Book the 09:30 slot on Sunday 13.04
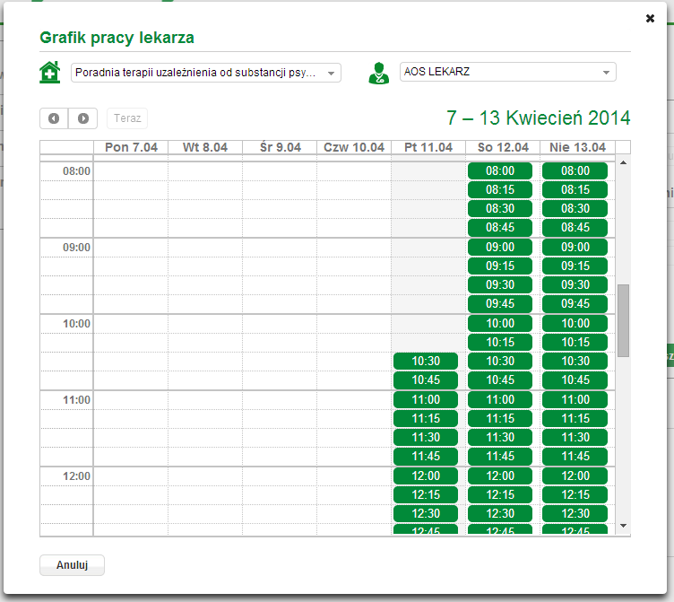Image resolution: width=674 pixels, height=602 pixels. point(575,285)
